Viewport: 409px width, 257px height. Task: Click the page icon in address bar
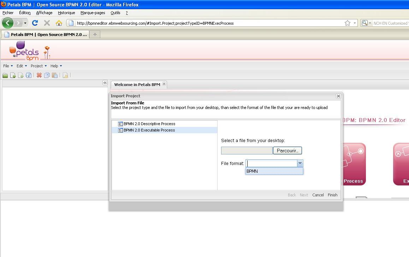pyautogui.click(x=71, y=23)
